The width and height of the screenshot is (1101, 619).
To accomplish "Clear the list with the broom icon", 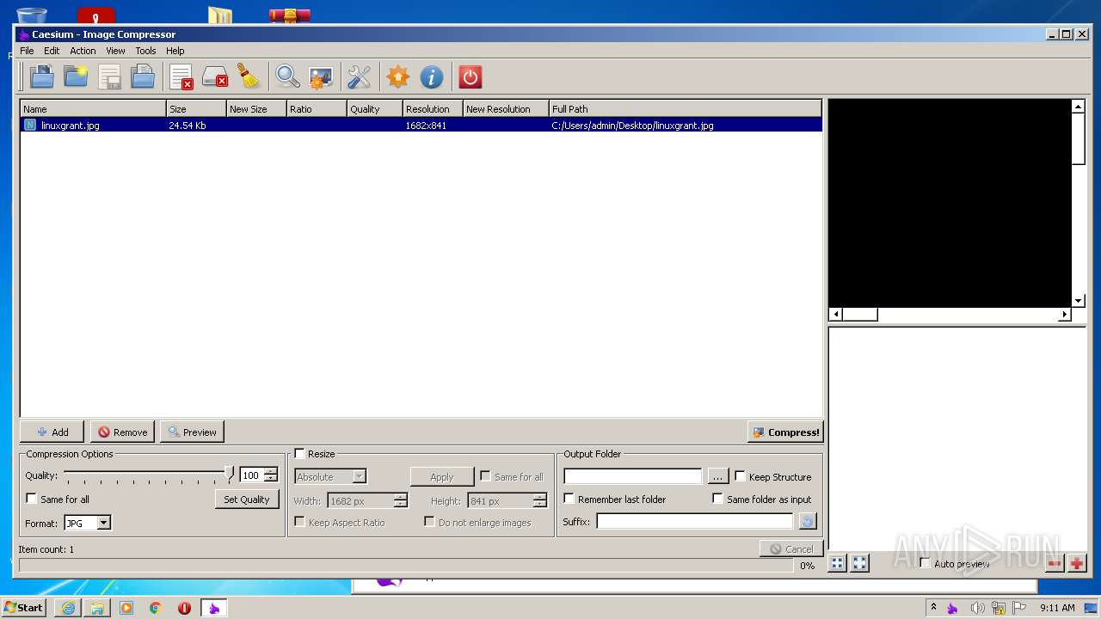I will click(249, 77).
